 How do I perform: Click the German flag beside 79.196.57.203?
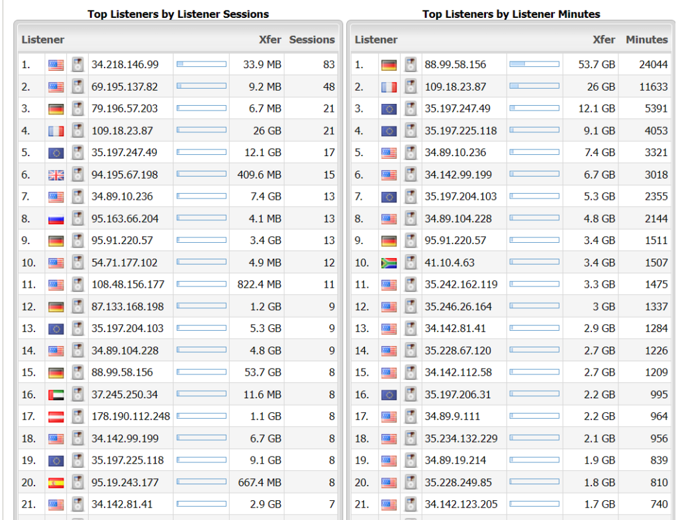click(x=56, y=109)
